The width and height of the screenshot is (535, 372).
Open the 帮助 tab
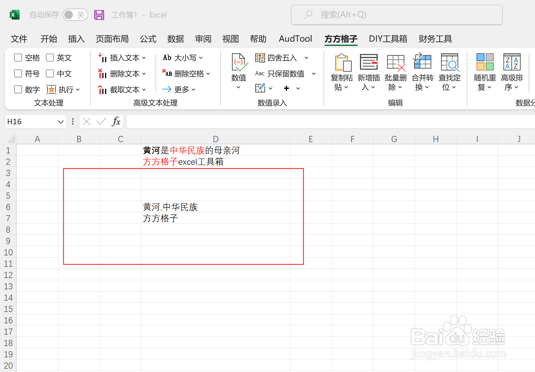click(258, 39)
